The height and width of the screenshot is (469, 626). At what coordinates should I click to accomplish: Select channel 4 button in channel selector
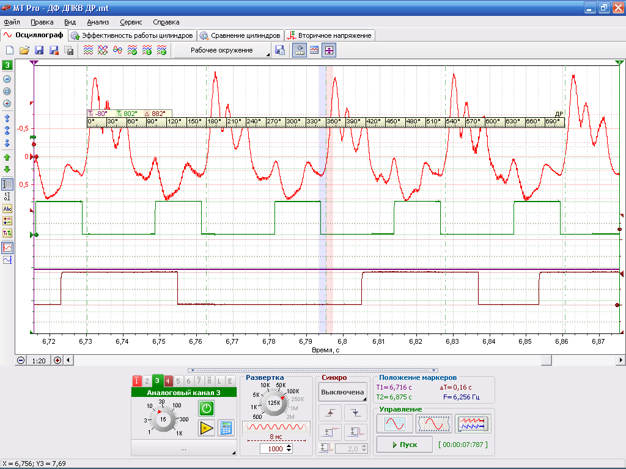click(168, 381)
